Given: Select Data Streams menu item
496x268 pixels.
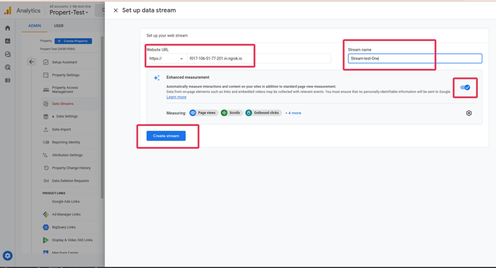Looking at the screenshot, I should coord(63,104).
